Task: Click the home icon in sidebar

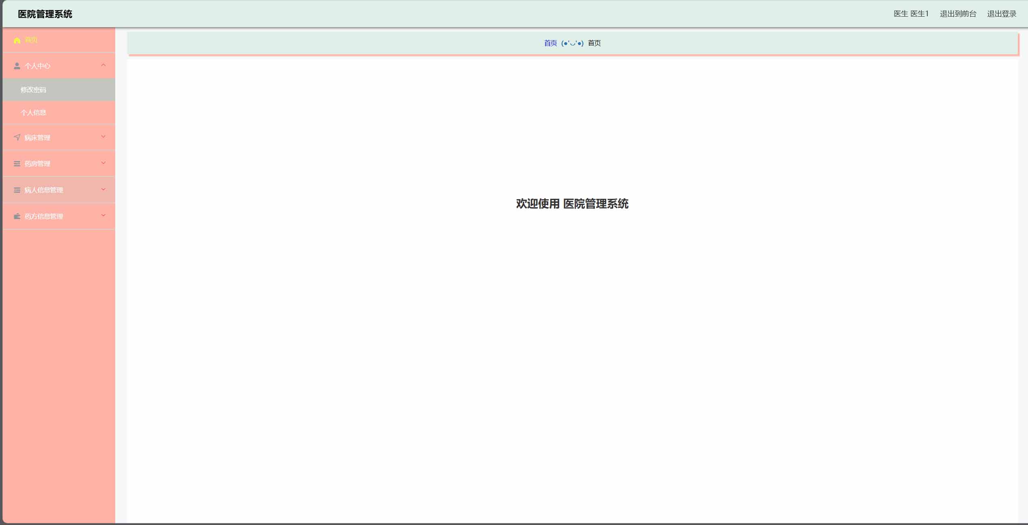Action: [x=17, y=40]
